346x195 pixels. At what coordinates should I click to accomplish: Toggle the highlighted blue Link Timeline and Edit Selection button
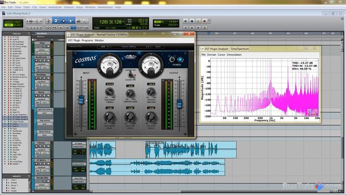[74, 28]
